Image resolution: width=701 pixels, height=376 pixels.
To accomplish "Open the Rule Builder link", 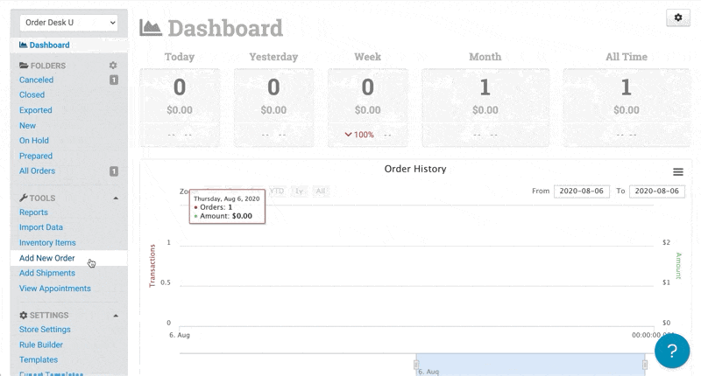I will [x=41, y=345].
